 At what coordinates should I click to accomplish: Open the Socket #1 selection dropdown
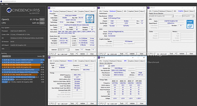pos(64,50)
